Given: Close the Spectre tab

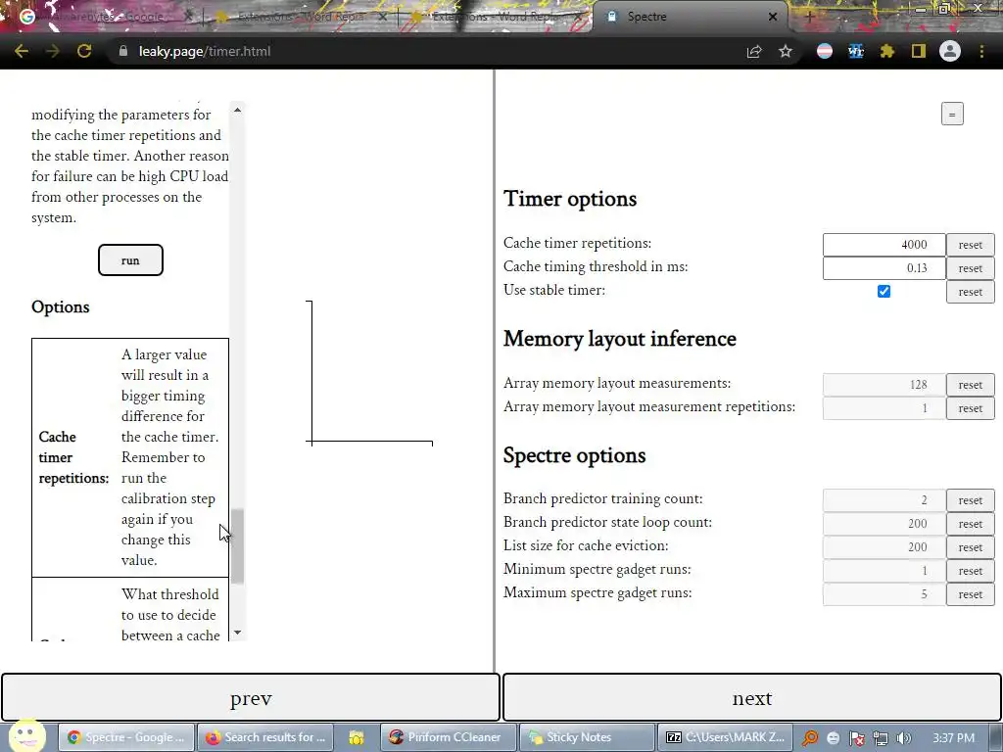Looking at the screenshot, I should click(x=773, y=17).
